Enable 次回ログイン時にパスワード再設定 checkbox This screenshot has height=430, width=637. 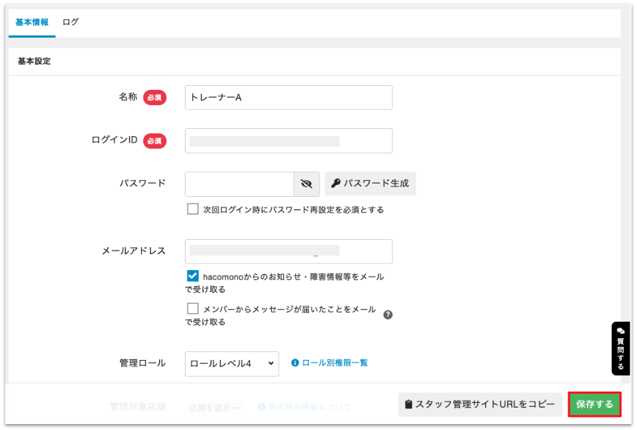click(193, 209)
